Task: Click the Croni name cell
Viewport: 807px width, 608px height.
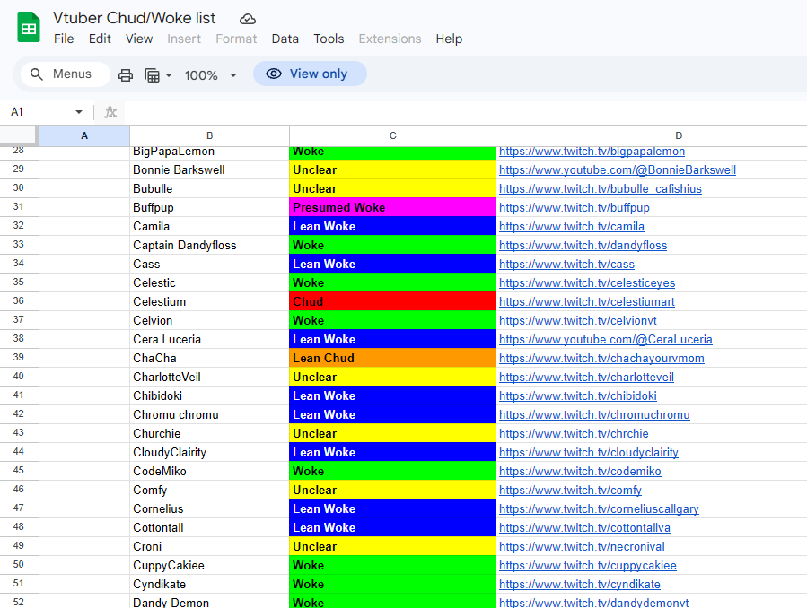Action: (209, 546)
